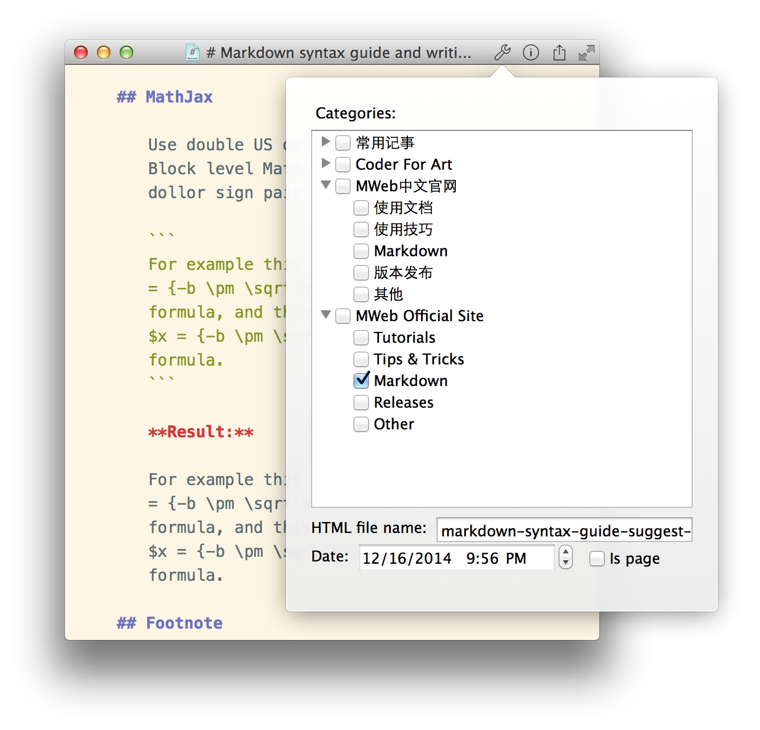Collapse the MWeb Official Site category

[326, 315]
